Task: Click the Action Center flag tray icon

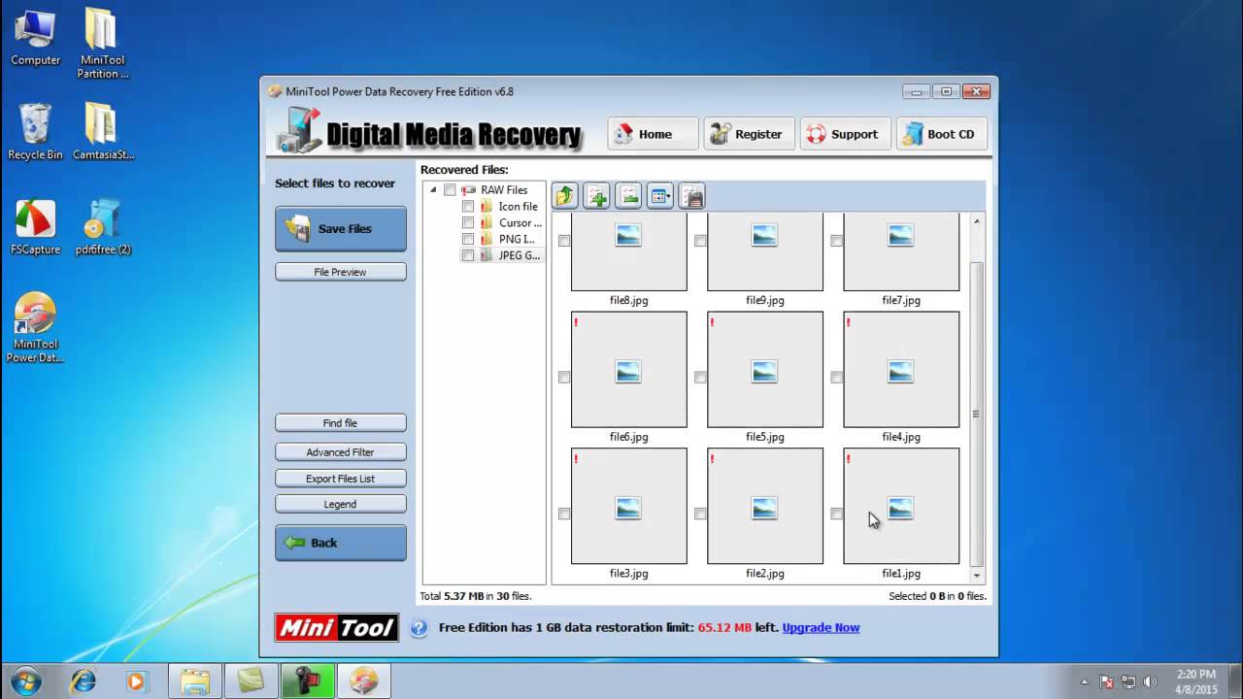Action: (x=1106, y=682)
